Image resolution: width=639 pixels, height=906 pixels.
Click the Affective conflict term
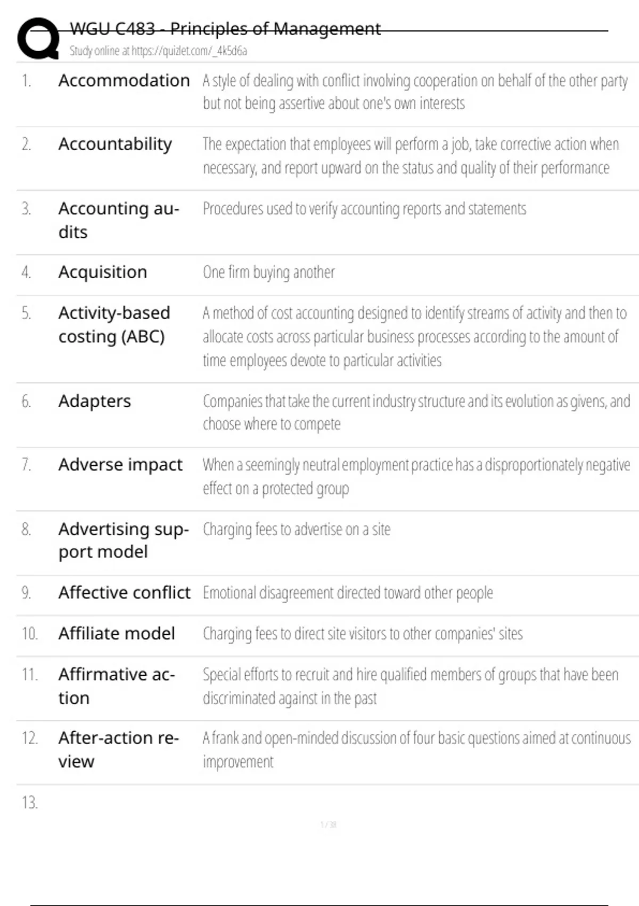tap(125, 593)
